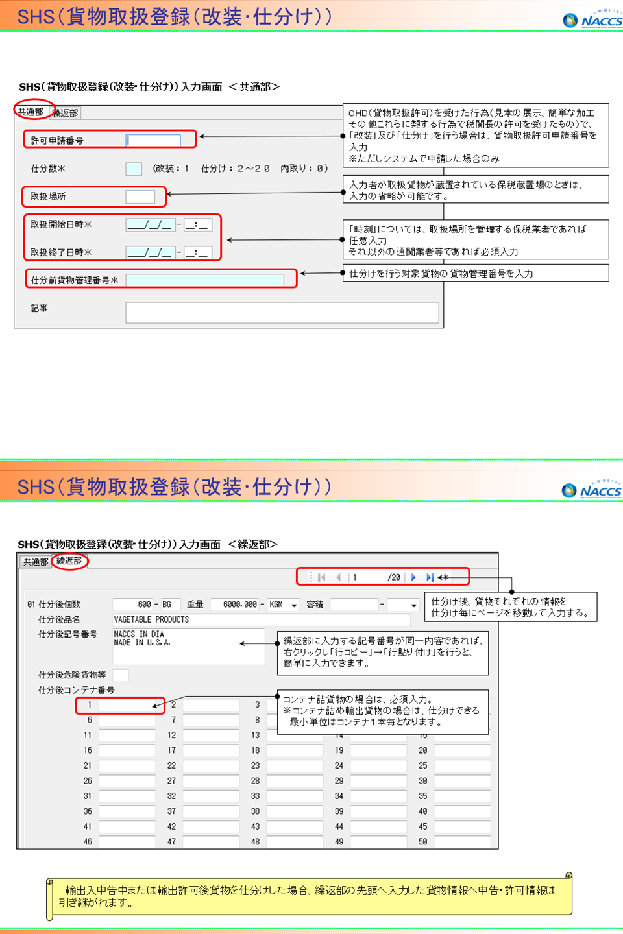Screen dimensions: 623x934
Task: Click container number field 1
Action: click(x=127, y=705)
